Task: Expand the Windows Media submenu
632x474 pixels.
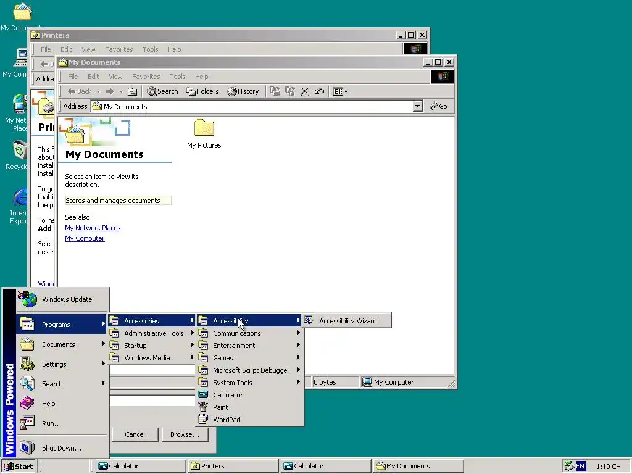Action: coord(152,358)
